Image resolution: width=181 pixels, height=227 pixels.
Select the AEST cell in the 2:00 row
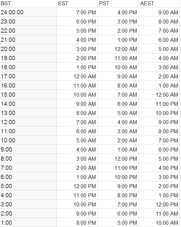pos(159,213)
